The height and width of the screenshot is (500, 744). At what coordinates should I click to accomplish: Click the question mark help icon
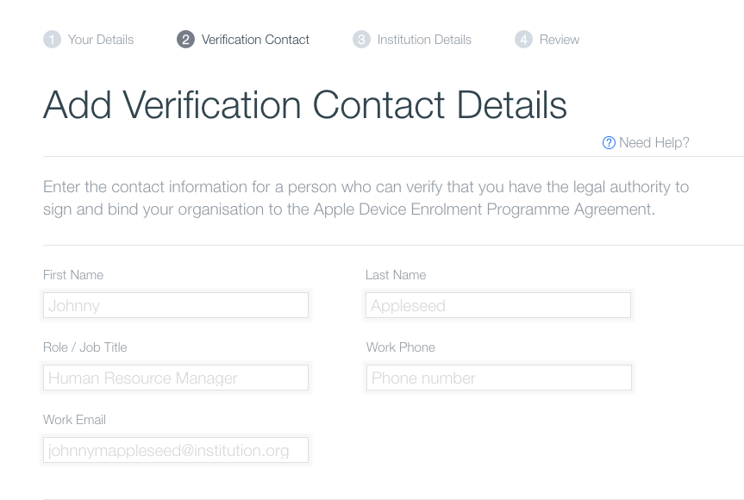pyautogui.click(x=609, y=143)
